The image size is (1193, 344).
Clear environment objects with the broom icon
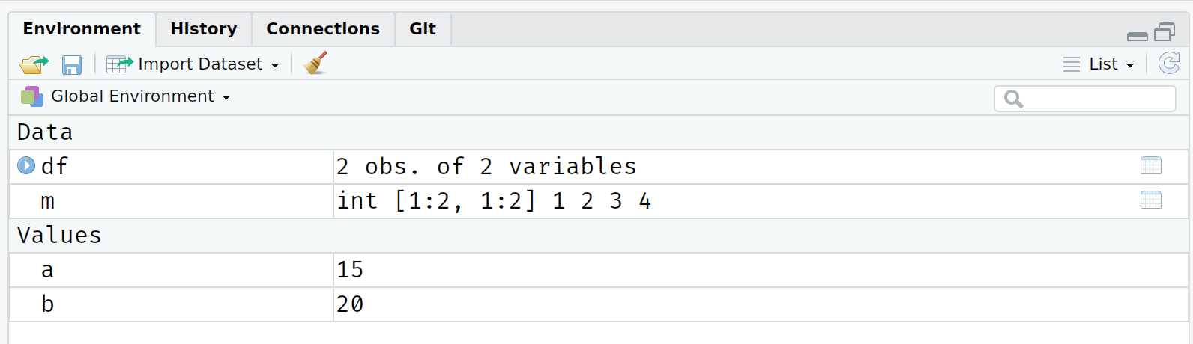click(315, 64)
